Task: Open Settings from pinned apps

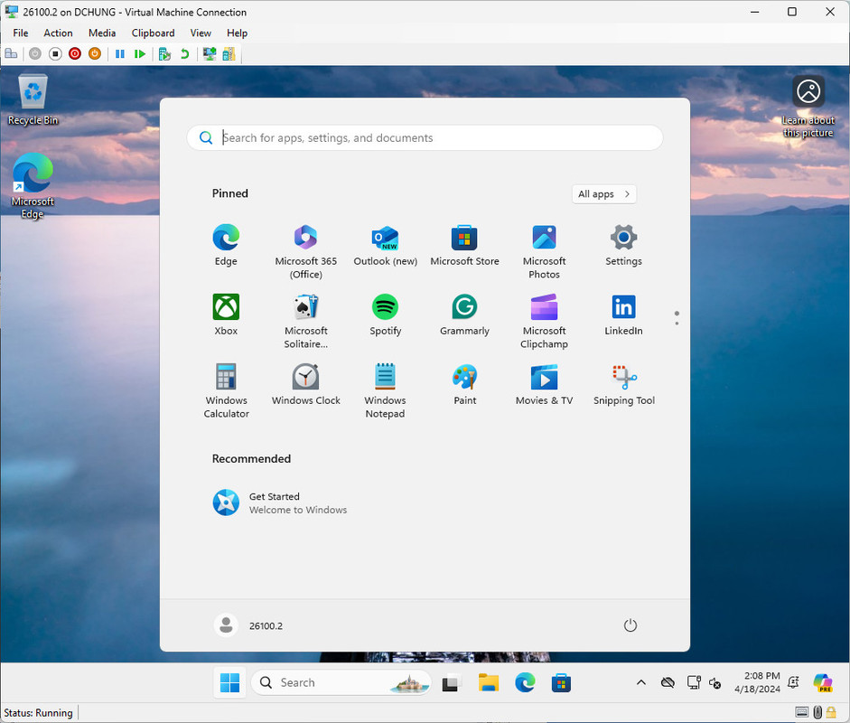Action: click(x=623, y=245)
